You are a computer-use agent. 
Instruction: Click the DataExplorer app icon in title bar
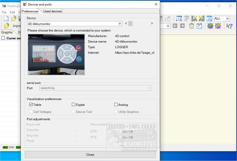[x=4, y=6]
